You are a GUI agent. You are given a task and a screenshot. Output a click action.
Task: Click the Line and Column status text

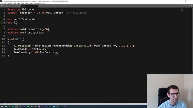8,104
